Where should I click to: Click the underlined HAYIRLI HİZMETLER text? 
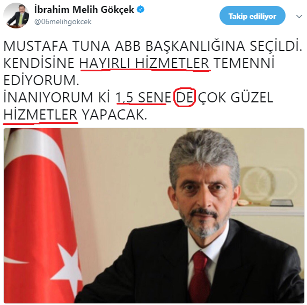144,63
